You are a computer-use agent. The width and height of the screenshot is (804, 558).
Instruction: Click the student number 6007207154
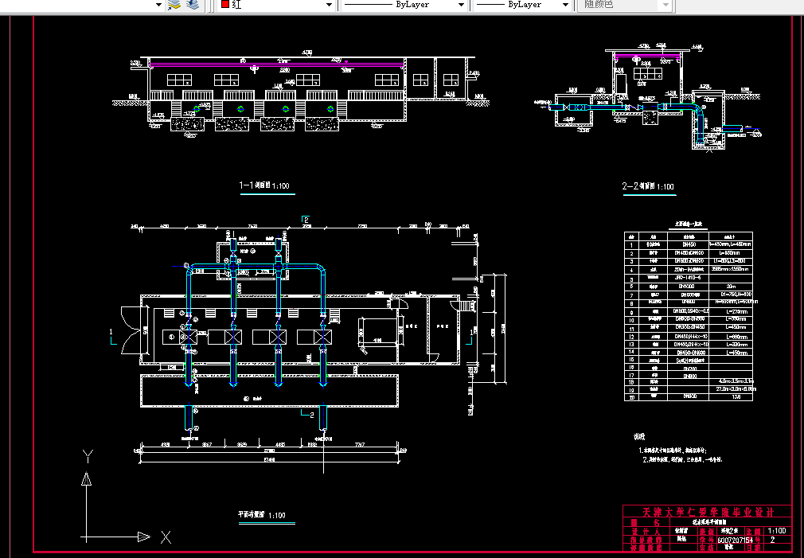click(735, 540)
